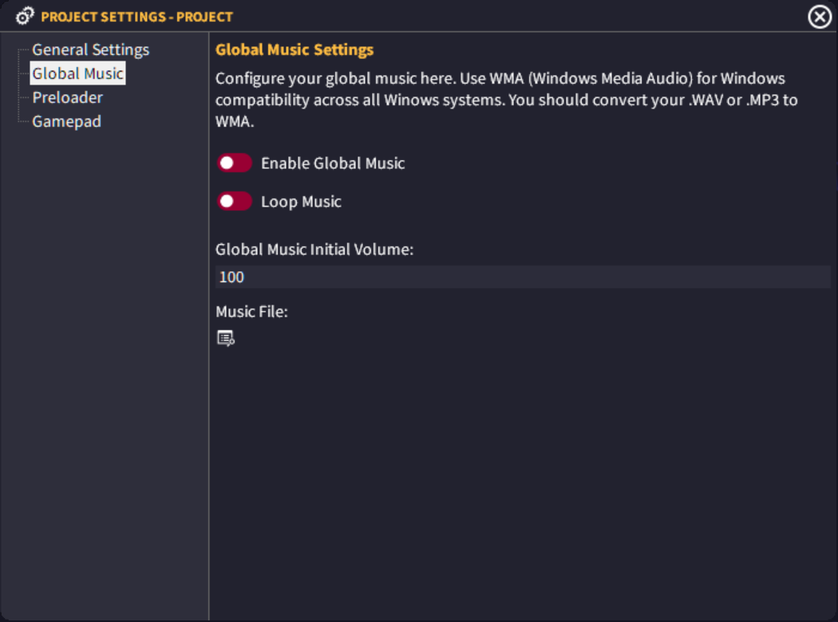The width and height of the screenshot is (838, 622).
Task: Toggle the Loop Music switch
Action: 234,201
